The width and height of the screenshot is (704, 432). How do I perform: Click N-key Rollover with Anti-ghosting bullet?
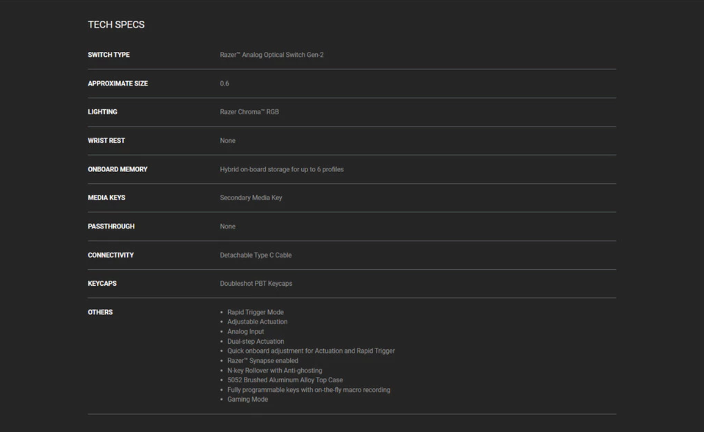tap(275, 371)
